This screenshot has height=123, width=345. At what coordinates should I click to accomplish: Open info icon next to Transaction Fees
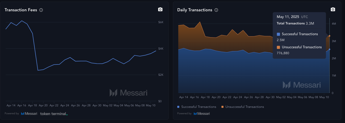[x=41, y=10]
